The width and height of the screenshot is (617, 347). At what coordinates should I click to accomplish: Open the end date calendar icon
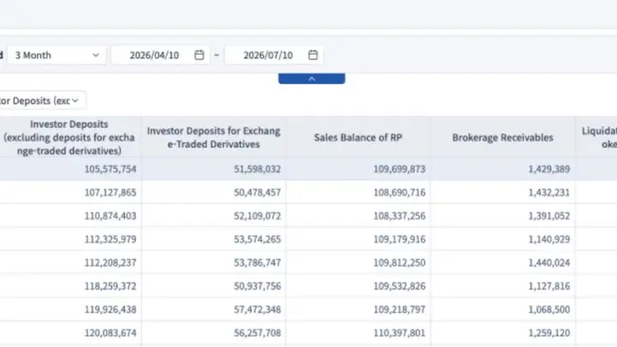[x=313, y=55]
